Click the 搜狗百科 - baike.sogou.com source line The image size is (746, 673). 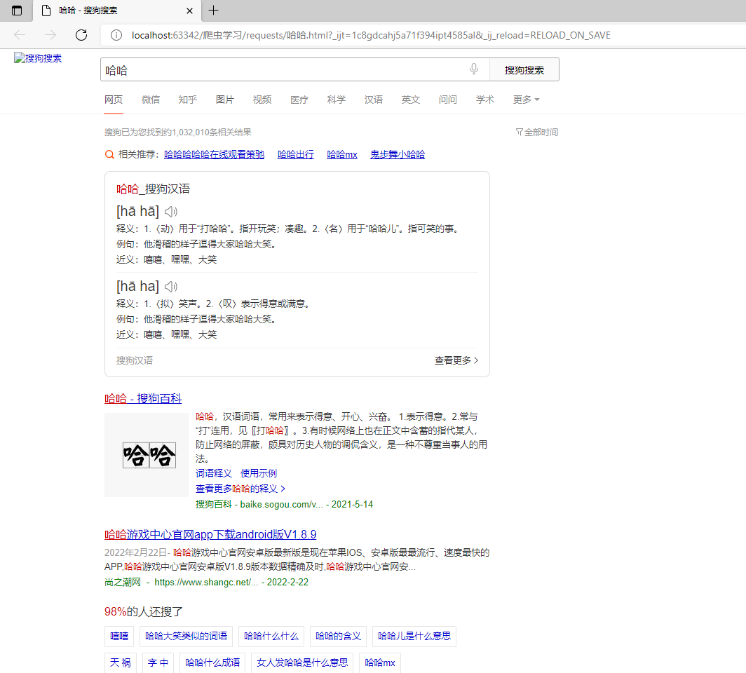click(x=284, y=504)
